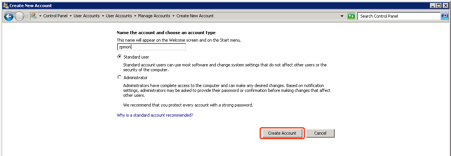Go to Control Panel breadcrumb
This screenshot has height=156, width=451.
(x=55, y=16)
